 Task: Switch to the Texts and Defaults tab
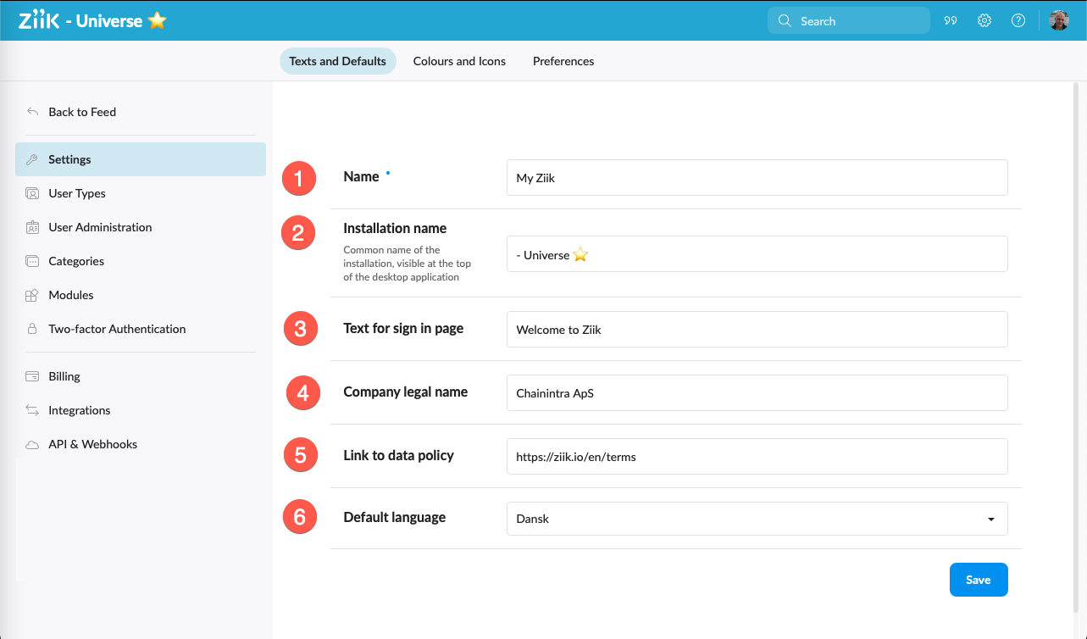337,61
